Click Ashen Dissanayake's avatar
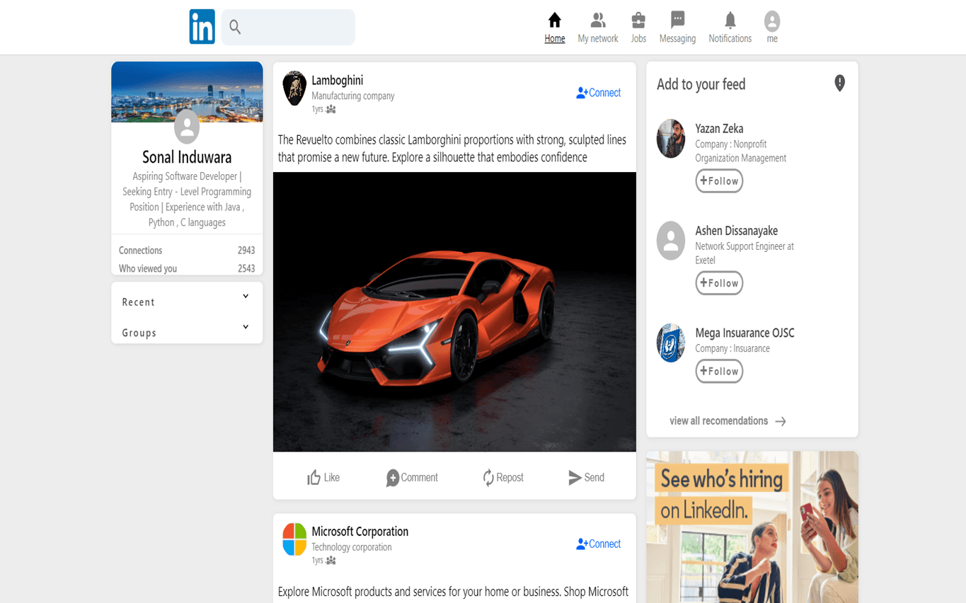This screenshot has height=603, width=966. (670, 241)
